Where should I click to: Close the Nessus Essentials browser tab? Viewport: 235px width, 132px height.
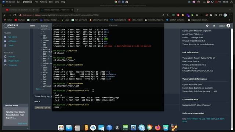click(72, 10)
